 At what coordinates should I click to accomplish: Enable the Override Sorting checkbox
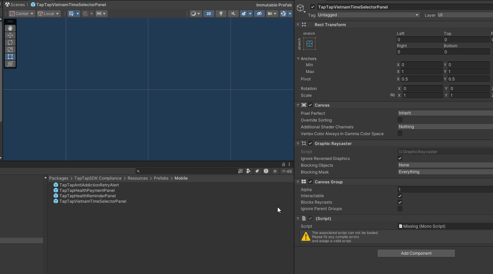click(400, 120)
